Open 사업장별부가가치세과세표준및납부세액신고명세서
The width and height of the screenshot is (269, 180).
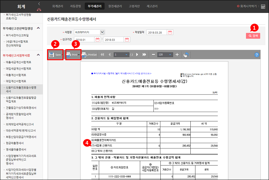click(x=21, y=160)
